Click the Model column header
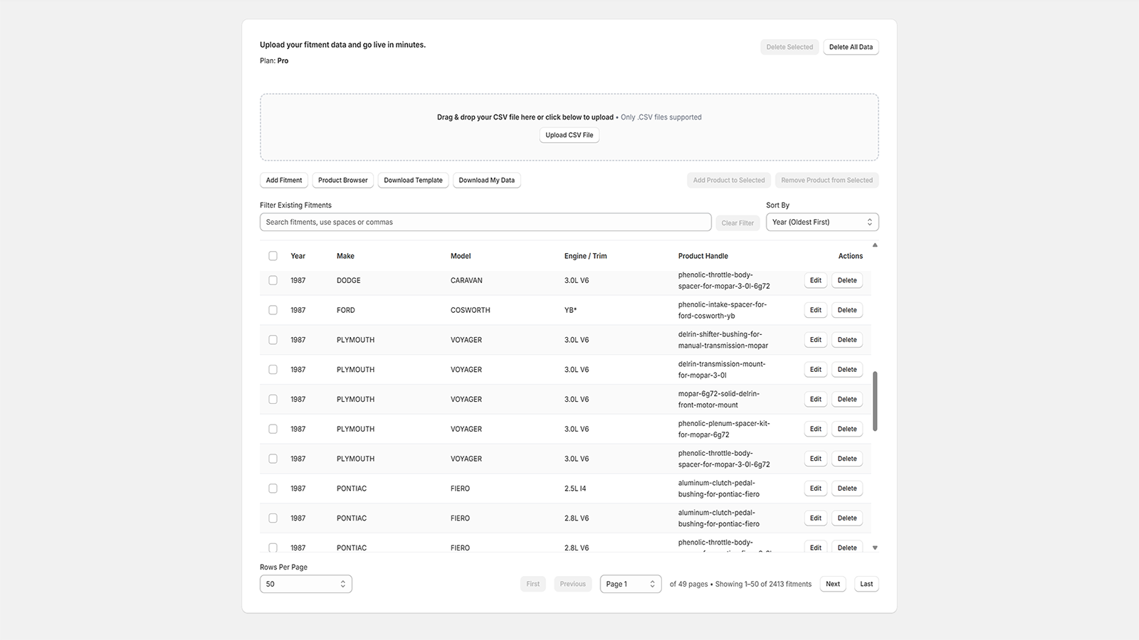1139x640 pixels. (x=461, y=256)
